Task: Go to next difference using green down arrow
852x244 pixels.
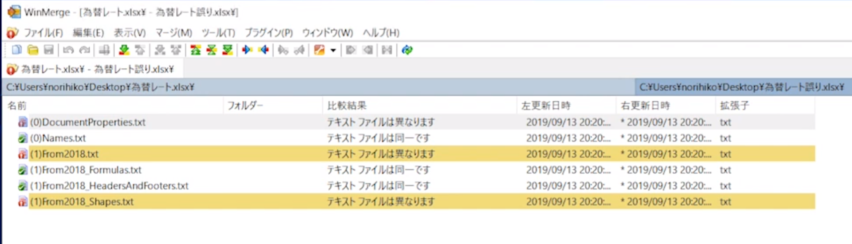Action: click(124, 50)
